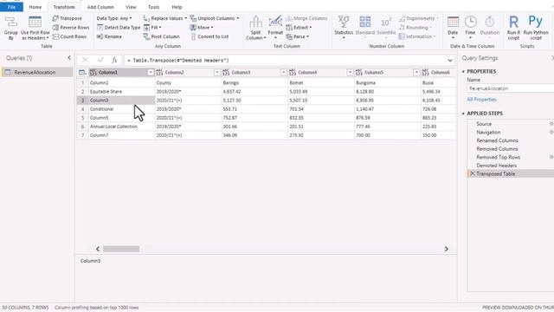554x312 pixels.
Task: Click the horizontal scrollbar thumb
Action: pos(121,249)
